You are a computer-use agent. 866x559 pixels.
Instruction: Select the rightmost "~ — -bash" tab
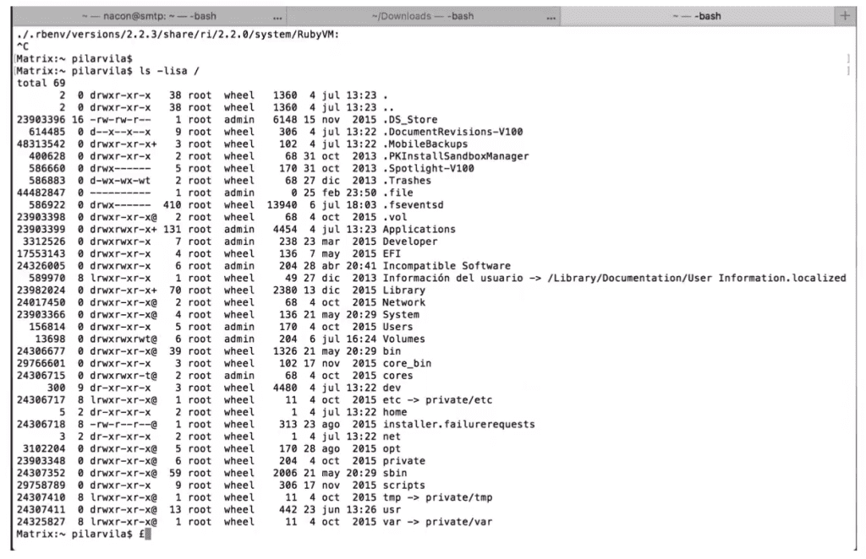pos(697,17)
